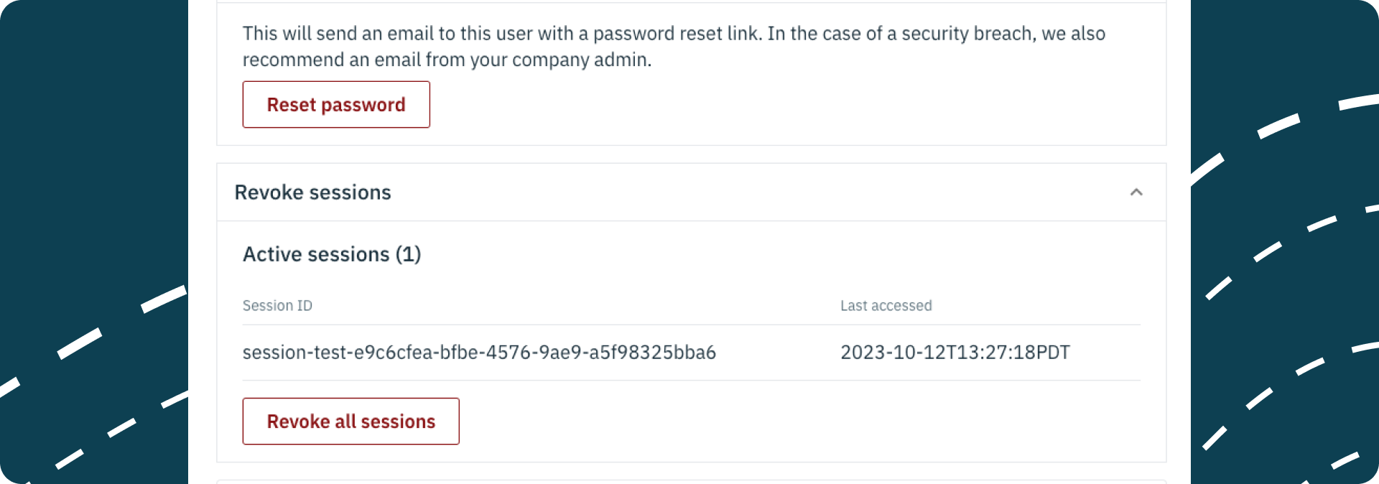1379x484 pixels.
Task: Click the '(1)' count next to Active sessions
Action: click(x=408, y=254)
